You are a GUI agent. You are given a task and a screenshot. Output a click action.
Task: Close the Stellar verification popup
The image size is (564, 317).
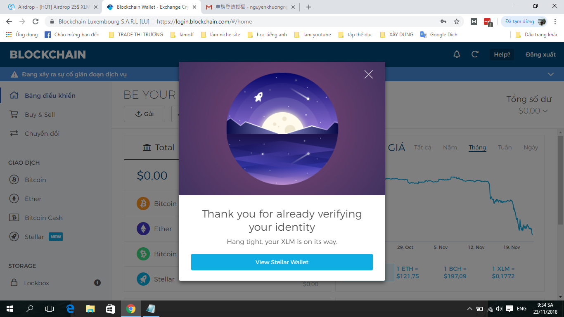[369, 74]
